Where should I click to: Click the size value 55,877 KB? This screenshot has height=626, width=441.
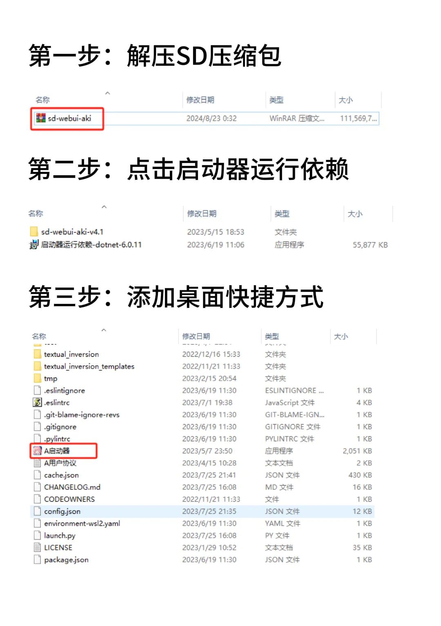(370, 245)
